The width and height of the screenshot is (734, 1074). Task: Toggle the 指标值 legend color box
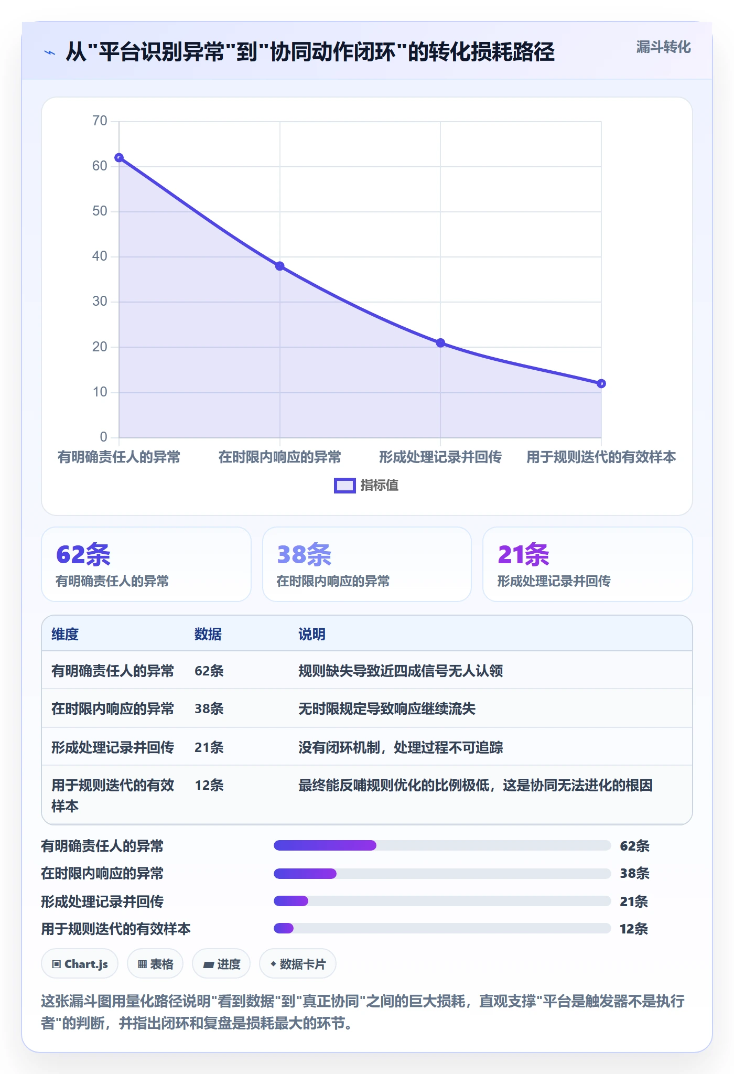coord(345,486)
